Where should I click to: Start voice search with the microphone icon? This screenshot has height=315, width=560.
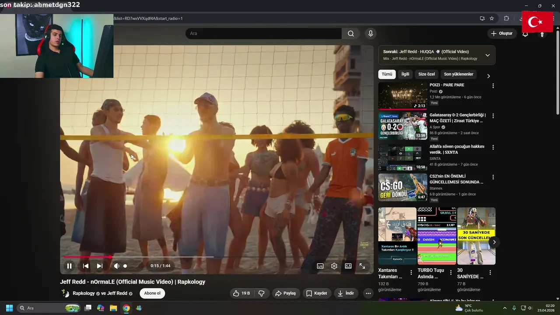coord(371,34)
